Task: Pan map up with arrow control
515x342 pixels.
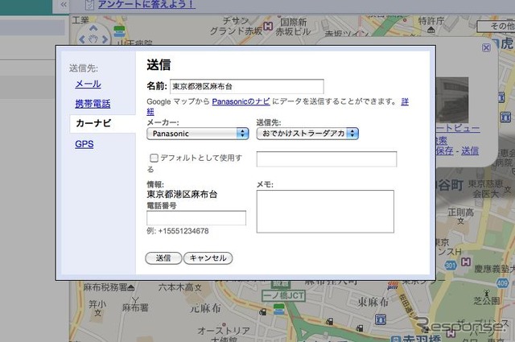Action: point(93,28)
